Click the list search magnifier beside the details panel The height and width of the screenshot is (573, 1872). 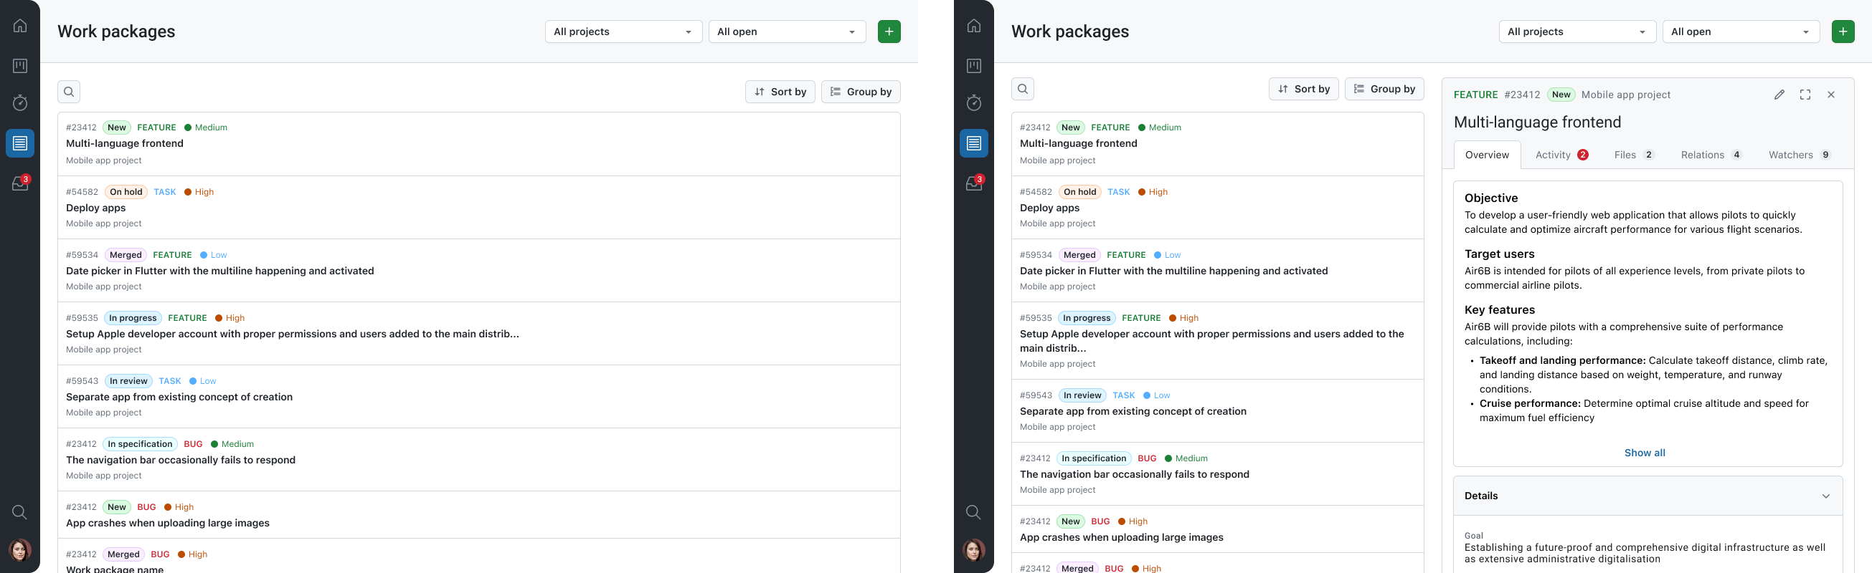point(1023,89)
